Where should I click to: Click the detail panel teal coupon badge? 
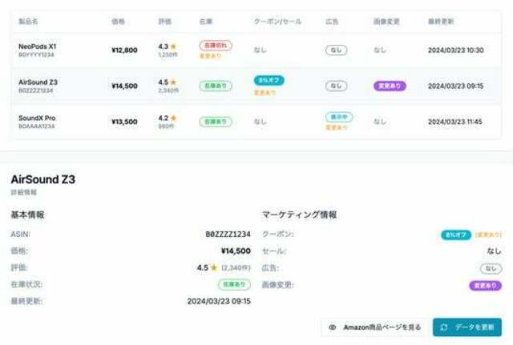click(x=456, y=235)
